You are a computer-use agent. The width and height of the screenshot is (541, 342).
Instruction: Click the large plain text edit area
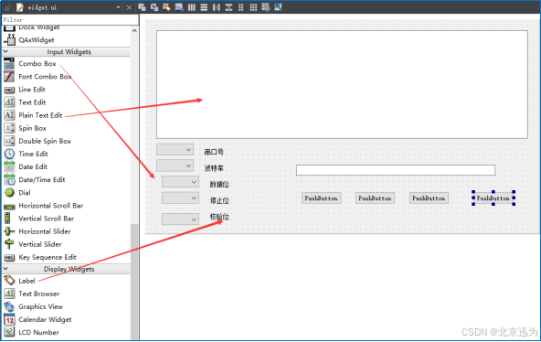[x=342, y=84]
